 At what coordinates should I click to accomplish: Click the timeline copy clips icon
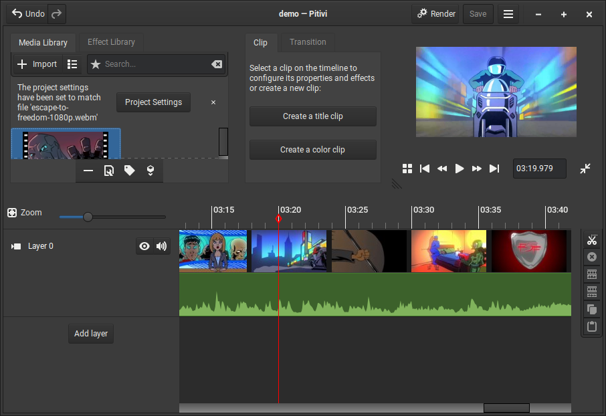click(592, 309)
